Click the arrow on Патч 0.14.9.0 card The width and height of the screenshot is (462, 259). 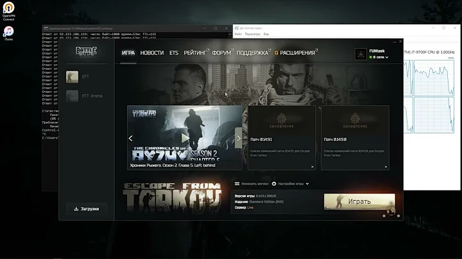point(386,167)
